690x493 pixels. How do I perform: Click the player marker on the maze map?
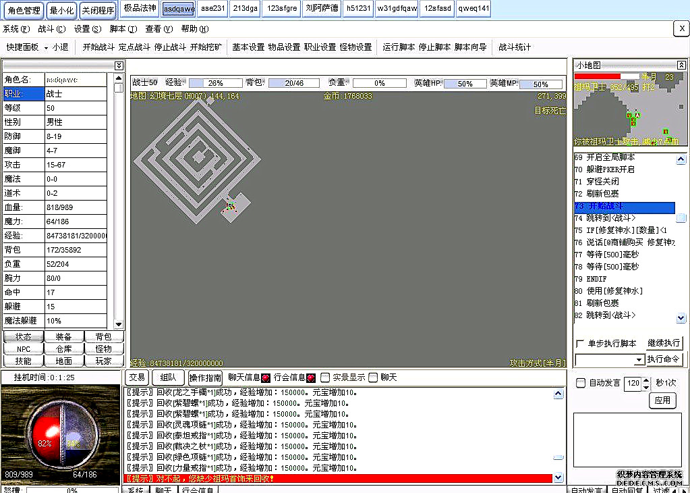pos(231,206)
